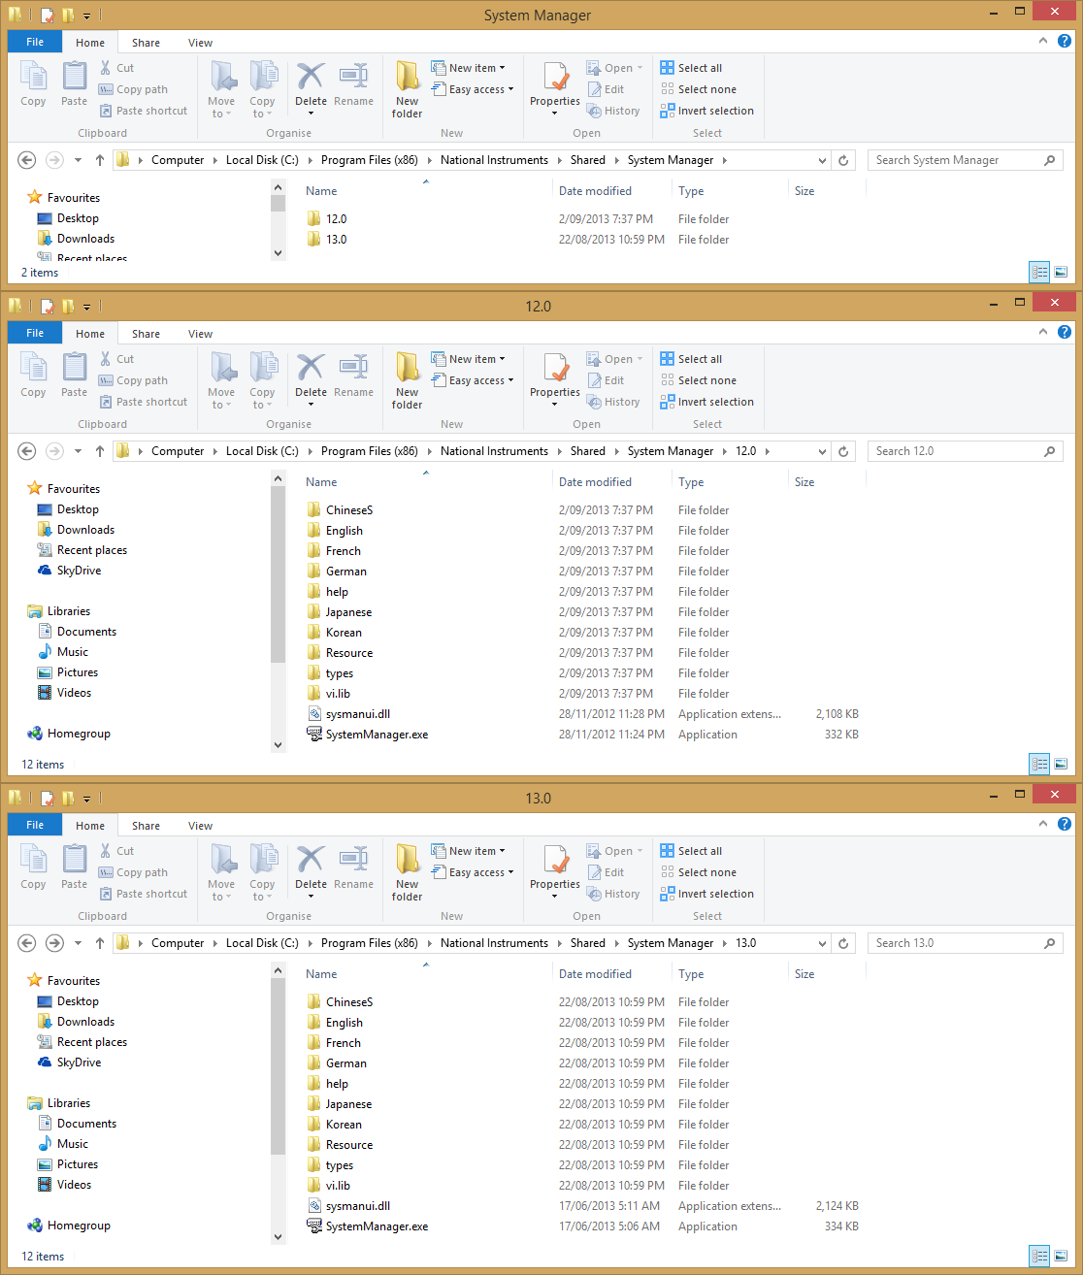
Task: Toggle details view in the 12.0 window
Action: [x=1039, y=765]
